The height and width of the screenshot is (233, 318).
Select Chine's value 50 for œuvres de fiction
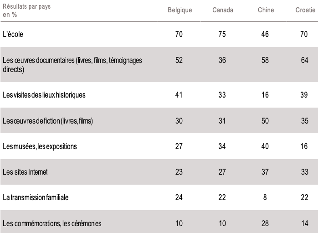(265, 121)
